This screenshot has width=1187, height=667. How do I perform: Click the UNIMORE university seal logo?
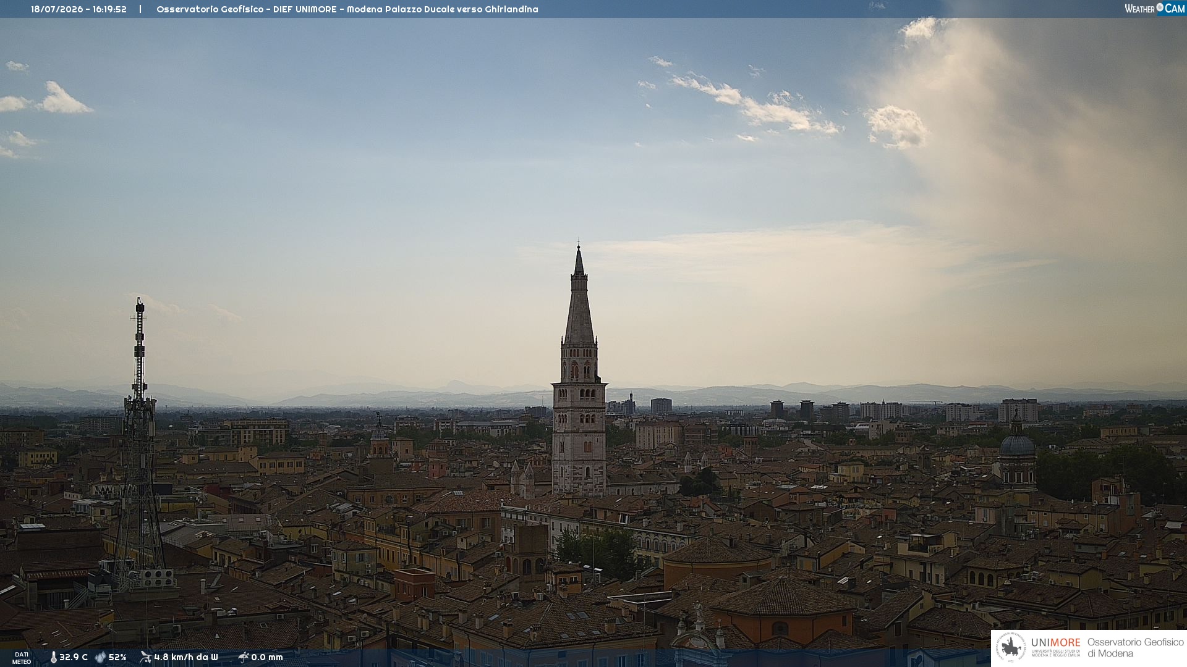pos(1011,648)
